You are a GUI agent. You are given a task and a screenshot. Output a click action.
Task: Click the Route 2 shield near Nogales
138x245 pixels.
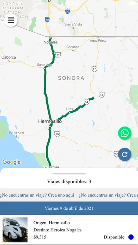pos(58,55)
